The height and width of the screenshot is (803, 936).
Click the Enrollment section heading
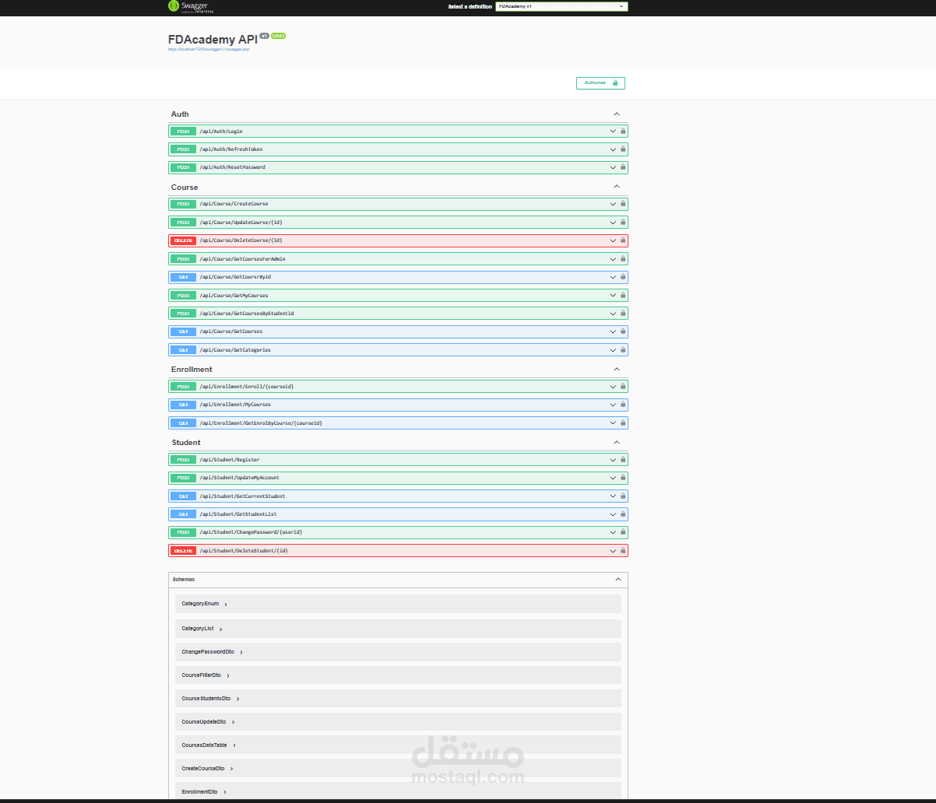pyautogui.click(x=192, y=370)
